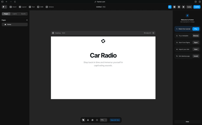Click the Framer logo in welcome panel
The width and height of the screenshot is (202, 125).
coord(187,15)
